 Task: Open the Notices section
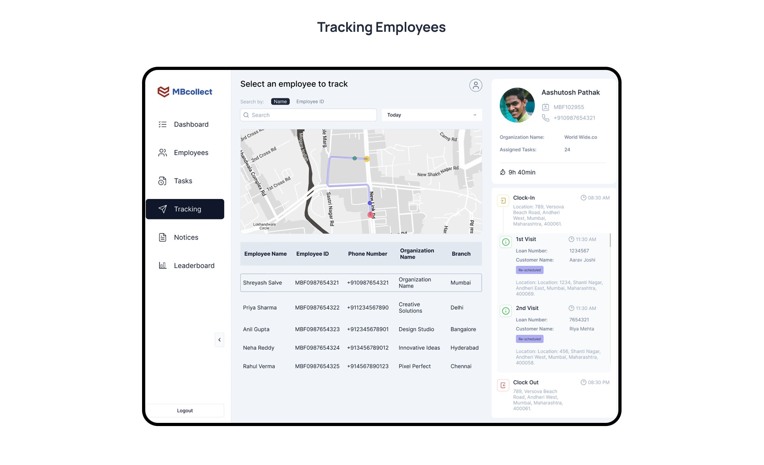(x=185, y=237)
